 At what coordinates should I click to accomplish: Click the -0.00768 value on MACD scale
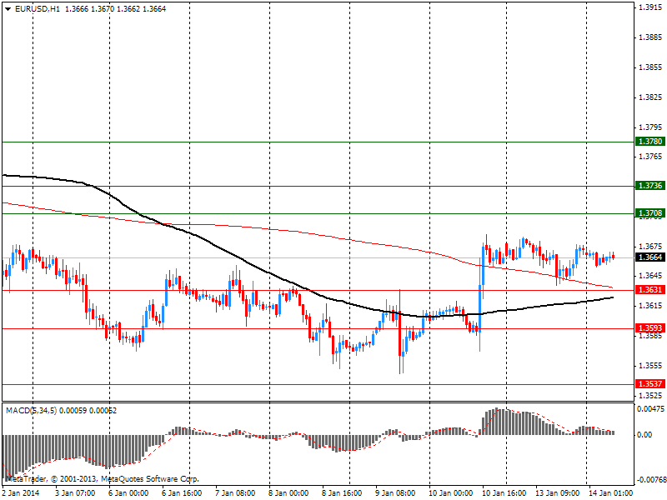point(649,479)
